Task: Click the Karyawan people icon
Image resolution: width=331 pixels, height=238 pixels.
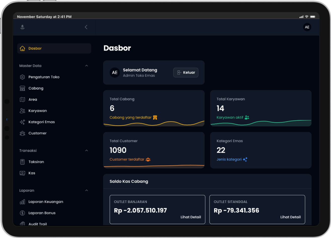Action: 22,111
